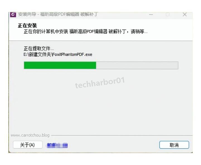The width and height of the screenshot is (201, 165).
Task: Click the 请稍等 installing description line
Action: 86,32
